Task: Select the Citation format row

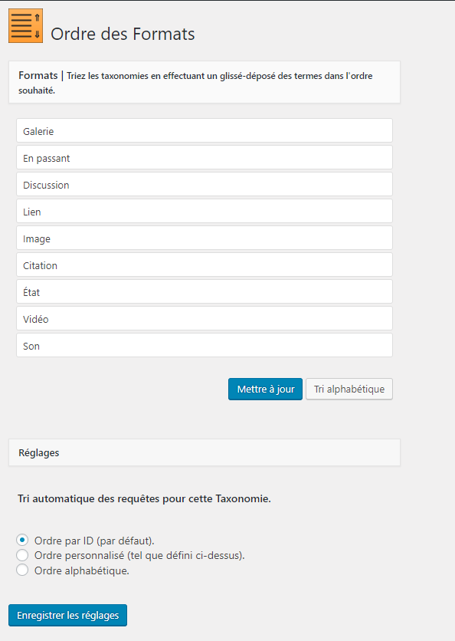Action: click(x=205, y=265)
